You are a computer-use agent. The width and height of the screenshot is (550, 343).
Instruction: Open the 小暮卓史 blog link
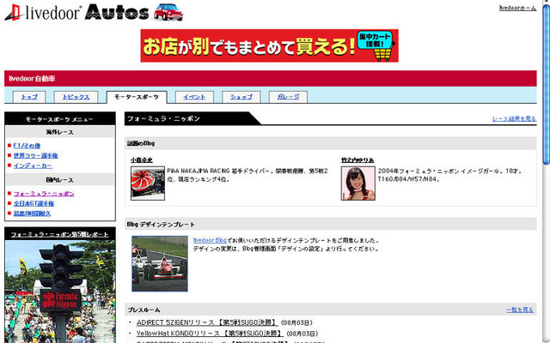click(142, 160)
